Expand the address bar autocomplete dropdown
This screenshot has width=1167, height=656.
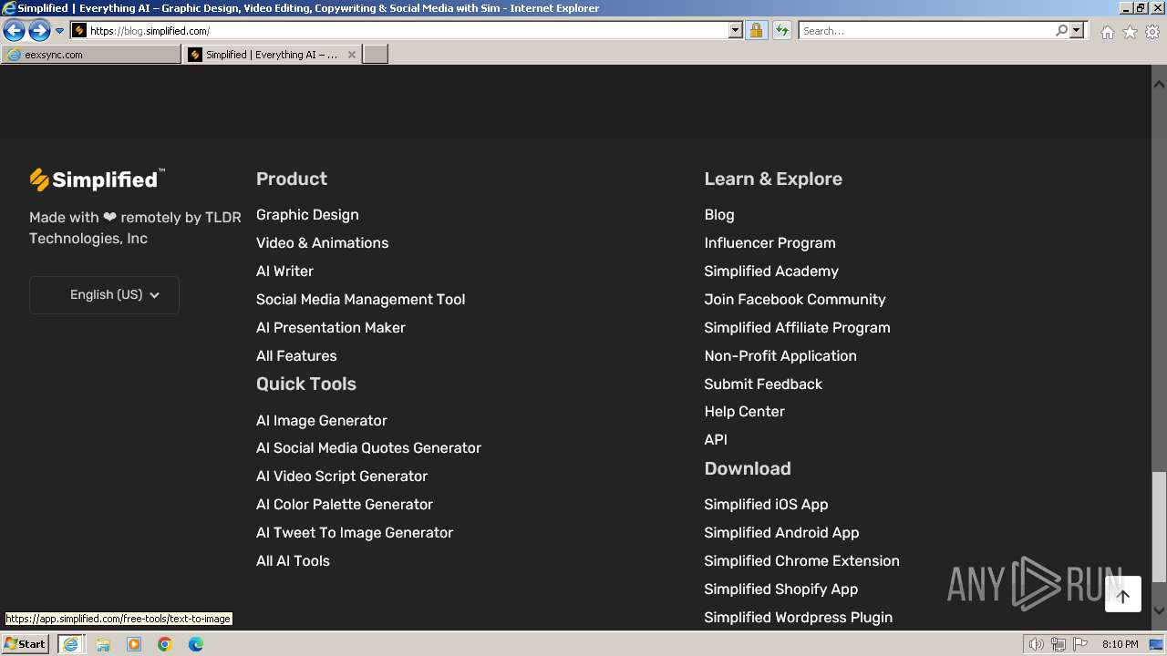click(736, 31)
